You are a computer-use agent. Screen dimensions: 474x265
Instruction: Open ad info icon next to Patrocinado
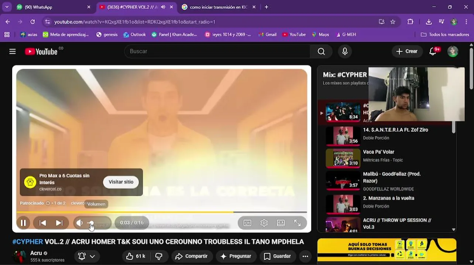point(48,203)
